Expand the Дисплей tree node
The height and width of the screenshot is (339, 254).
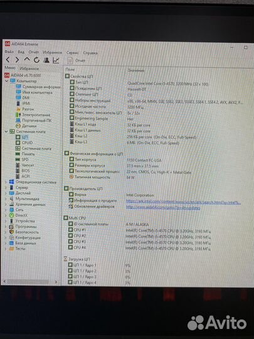coord(6,193)
